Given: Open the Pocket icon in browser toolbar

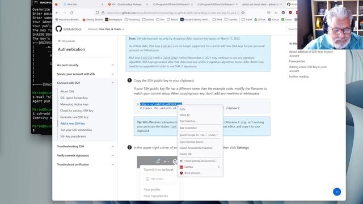Looking at the screenshot, I should point(269,12).
